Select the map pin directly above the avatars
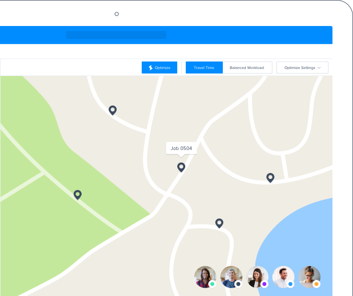Image resolution: width=353 pixels, height=296 pixels. pos(219,223)
